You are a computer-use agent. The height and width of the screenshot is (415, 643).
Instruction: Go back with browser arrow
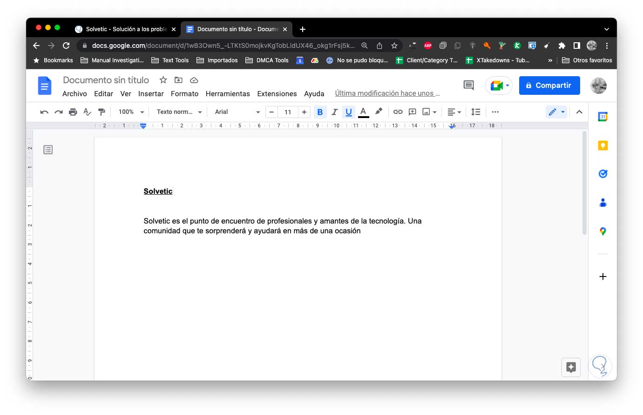click(36, 46)
